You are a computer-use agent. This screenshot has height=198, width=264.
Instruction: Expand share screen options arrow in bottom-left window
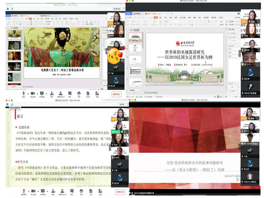[x=48, y=191]
